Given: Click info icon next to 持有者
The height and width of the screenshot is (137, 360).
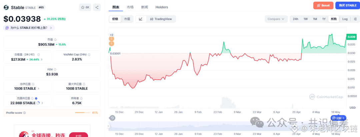Looking at the screenshot, I should coord(82,99).
